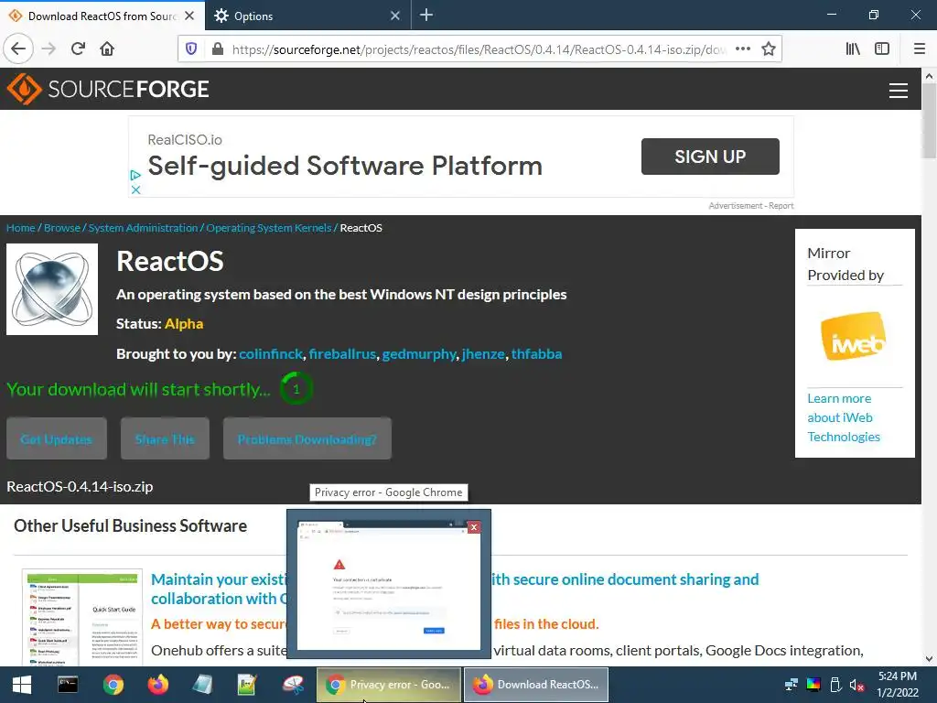Click the Privacy error Chrome preview thumbnail
The height and width of the screenshot is (703, 937).
tap(389, 585)
